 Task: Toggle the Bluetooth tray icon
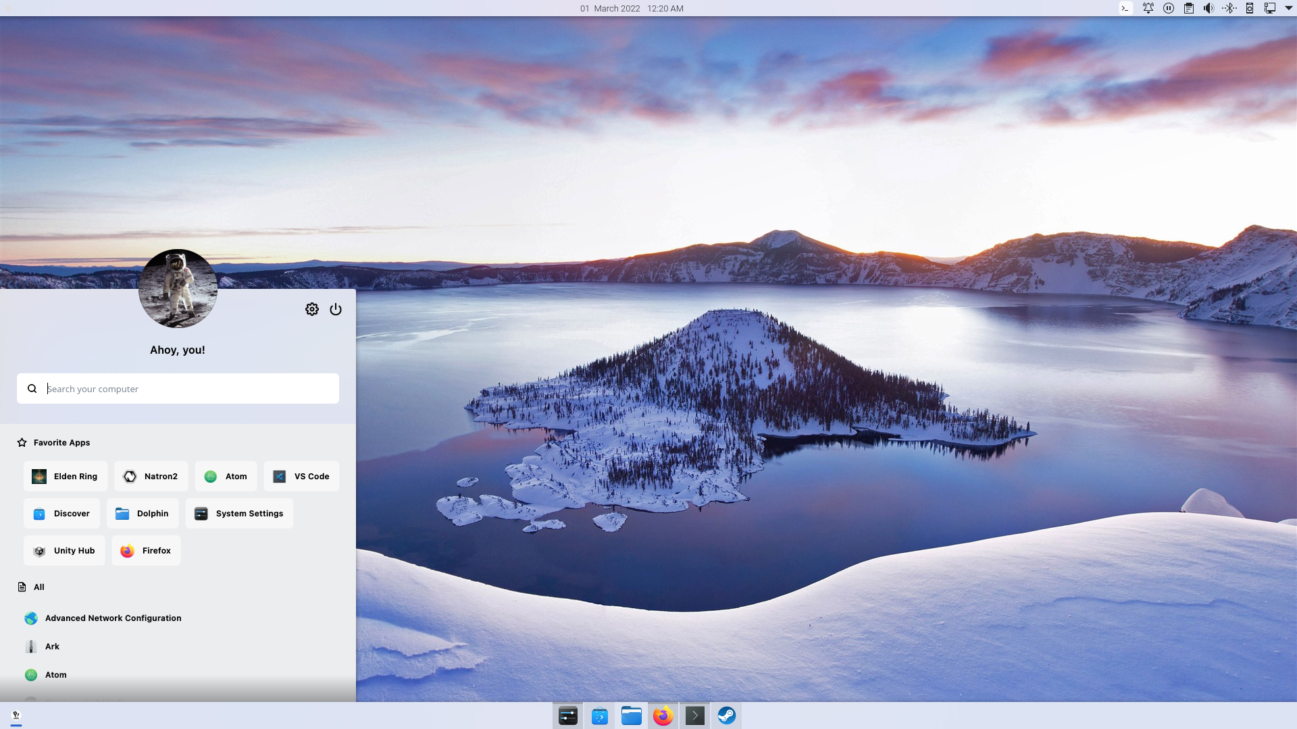tap(1229, 8)
